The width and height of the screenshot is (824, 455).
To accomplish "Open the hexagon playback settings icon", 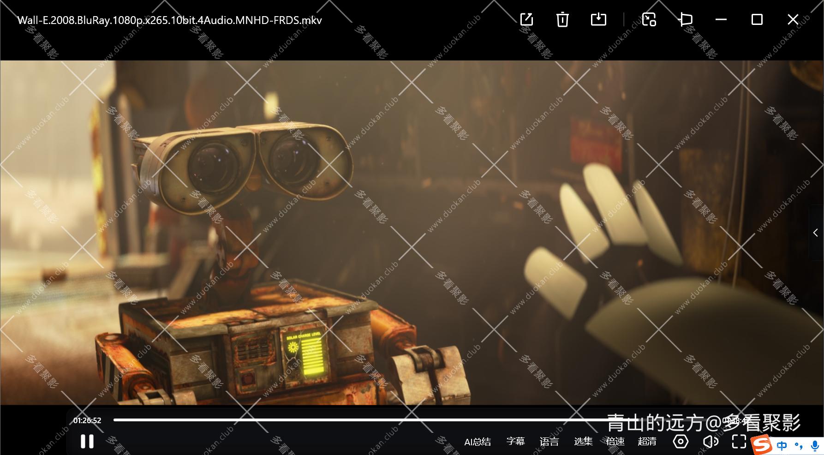I will coord(681,442).
